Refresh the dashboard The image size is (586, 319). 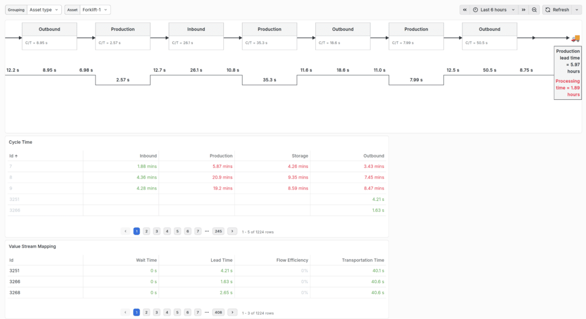[x=557, y=10]
